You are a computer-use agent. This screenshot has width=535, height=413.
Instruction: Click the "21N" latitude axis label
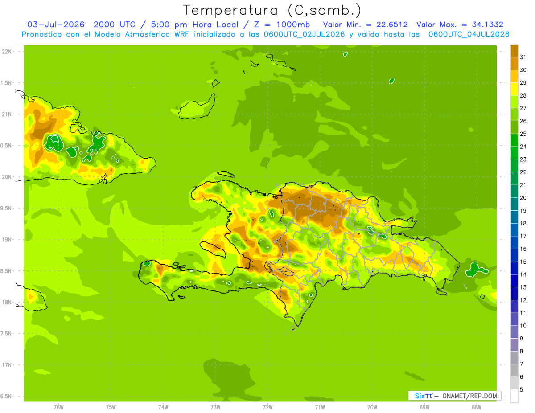[x=7, y=114]
